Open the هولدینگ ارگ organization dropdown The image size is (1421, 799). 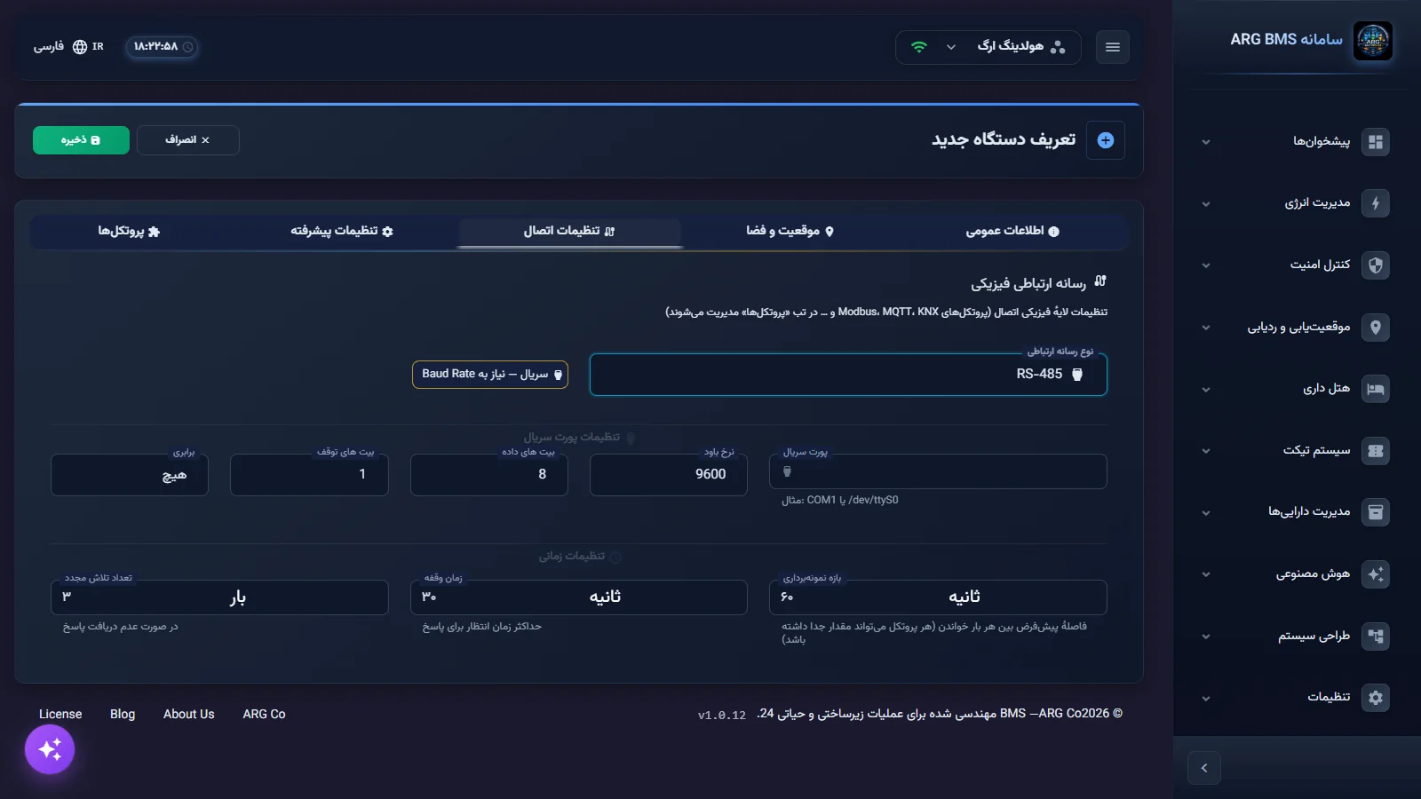click(988, 47)
